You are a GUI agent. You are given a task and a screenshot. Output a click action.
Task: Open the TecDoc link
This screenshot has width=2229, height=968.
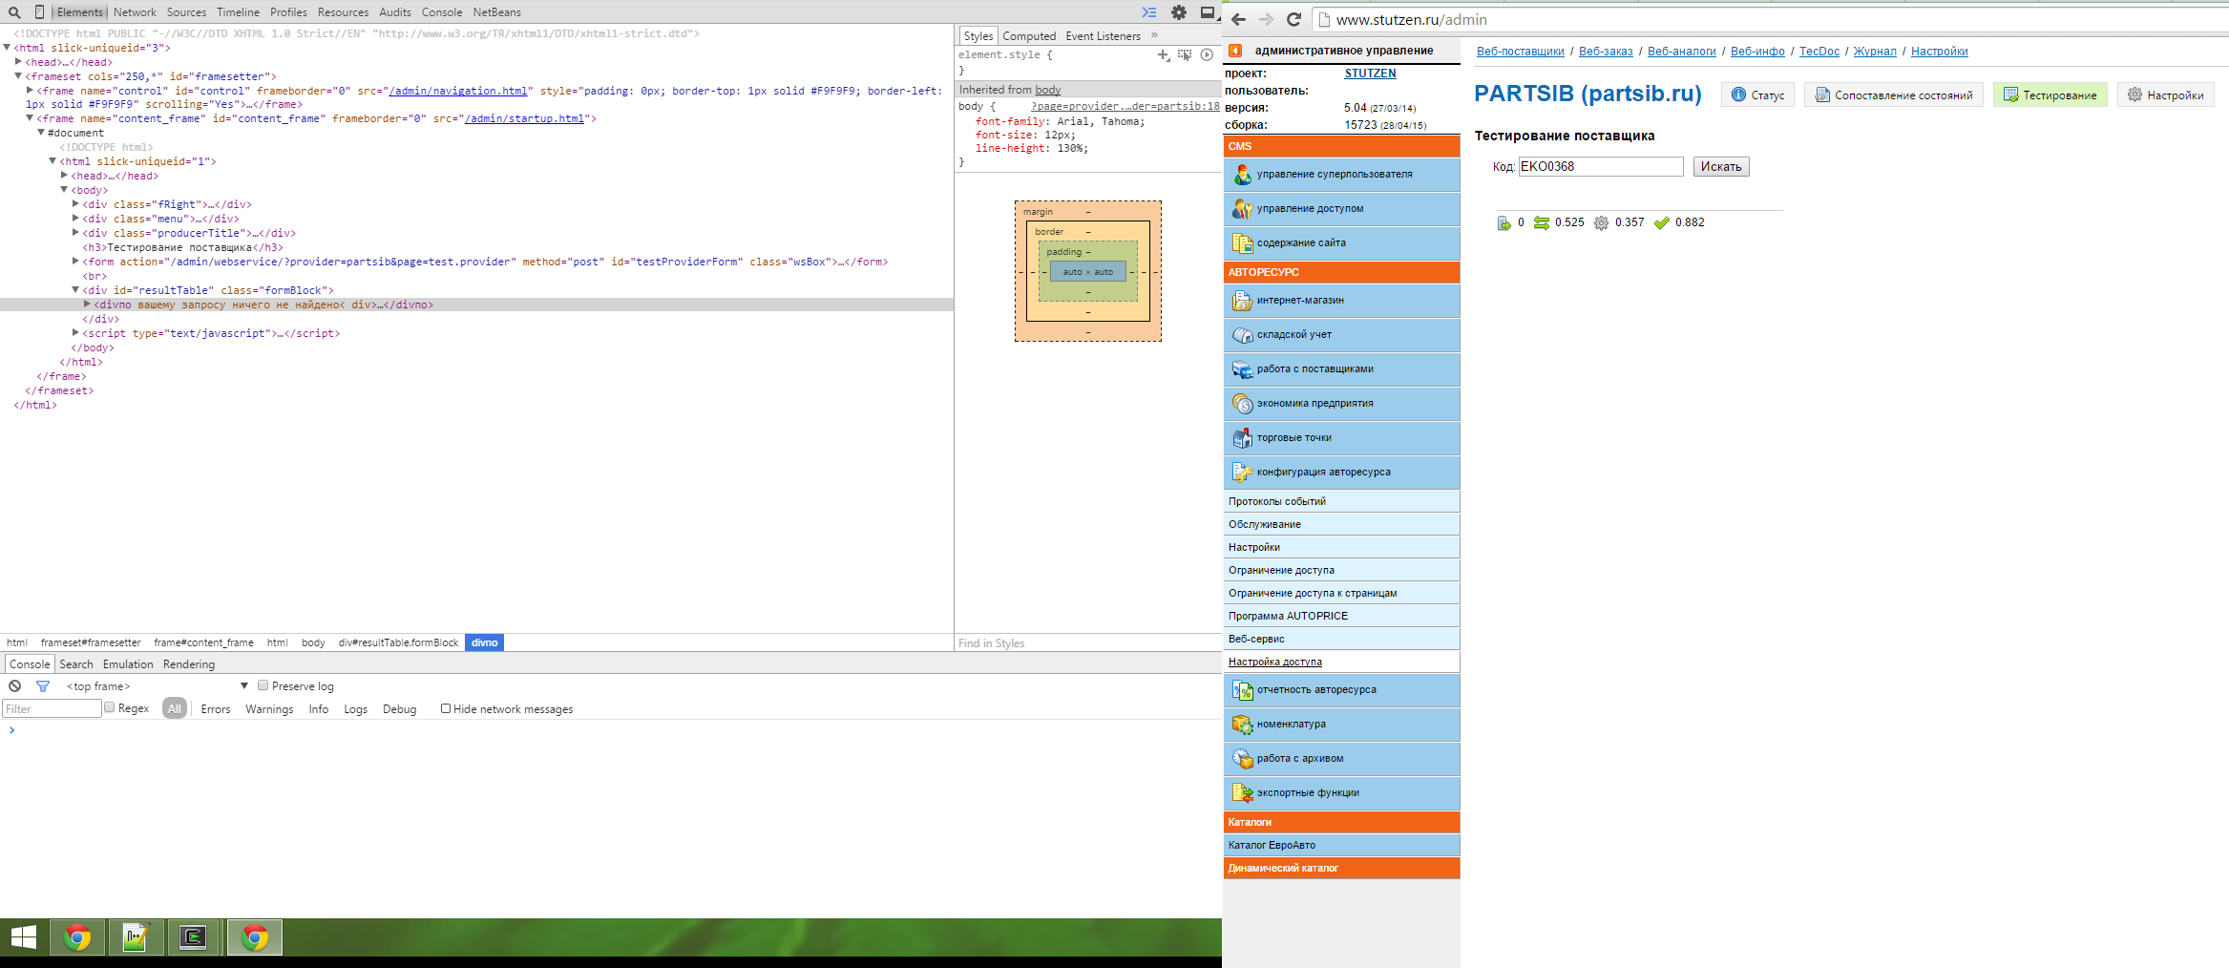click(x=1819, y=52)
